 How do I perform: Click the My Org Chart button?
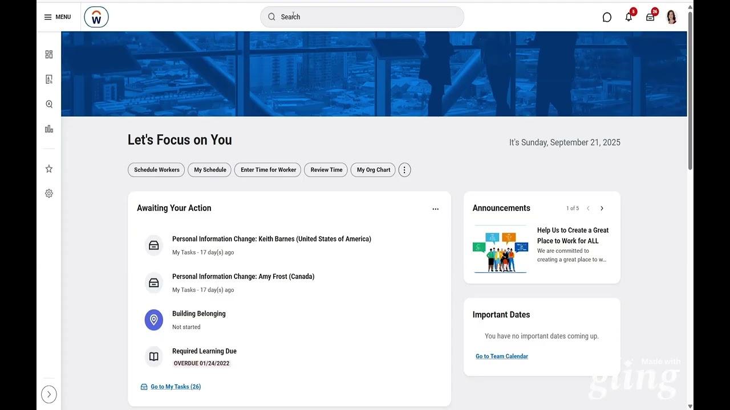click(x=374, y=170)
